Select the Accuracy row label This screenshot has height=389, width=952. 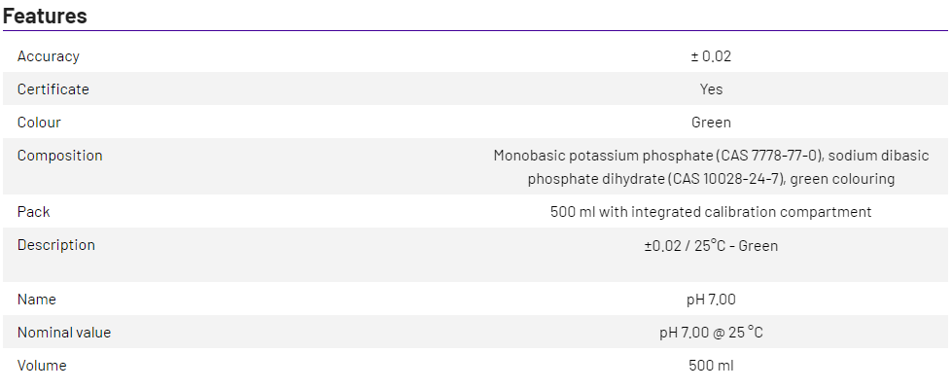coord(48,56)
